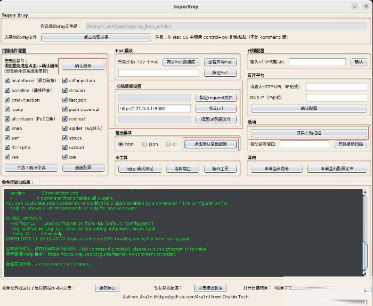Close the SuperXray window
Viewport: 373px width, 306px height.
pos(366,6)
